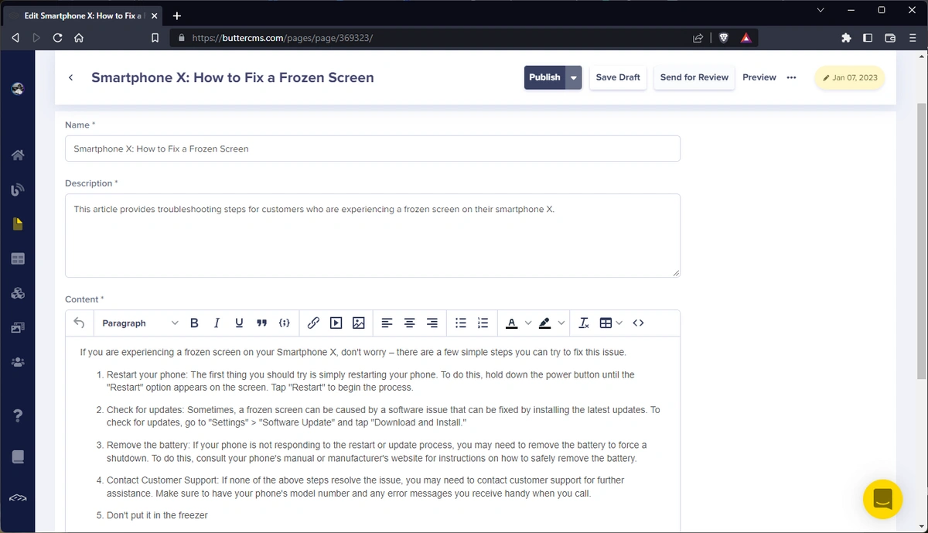Open the Pages sidebar icon
This screenshot has height=533, width=928.
18,224
